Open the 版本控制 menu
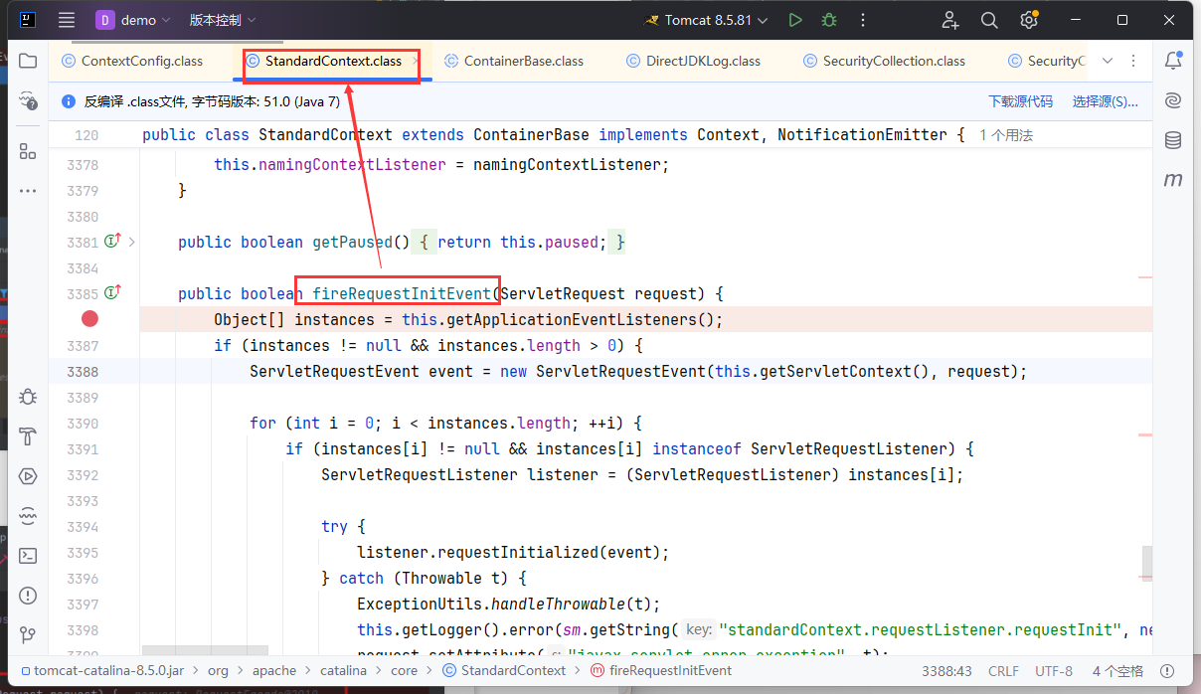This screenshot has height=694, width=1201. point(223,20)
